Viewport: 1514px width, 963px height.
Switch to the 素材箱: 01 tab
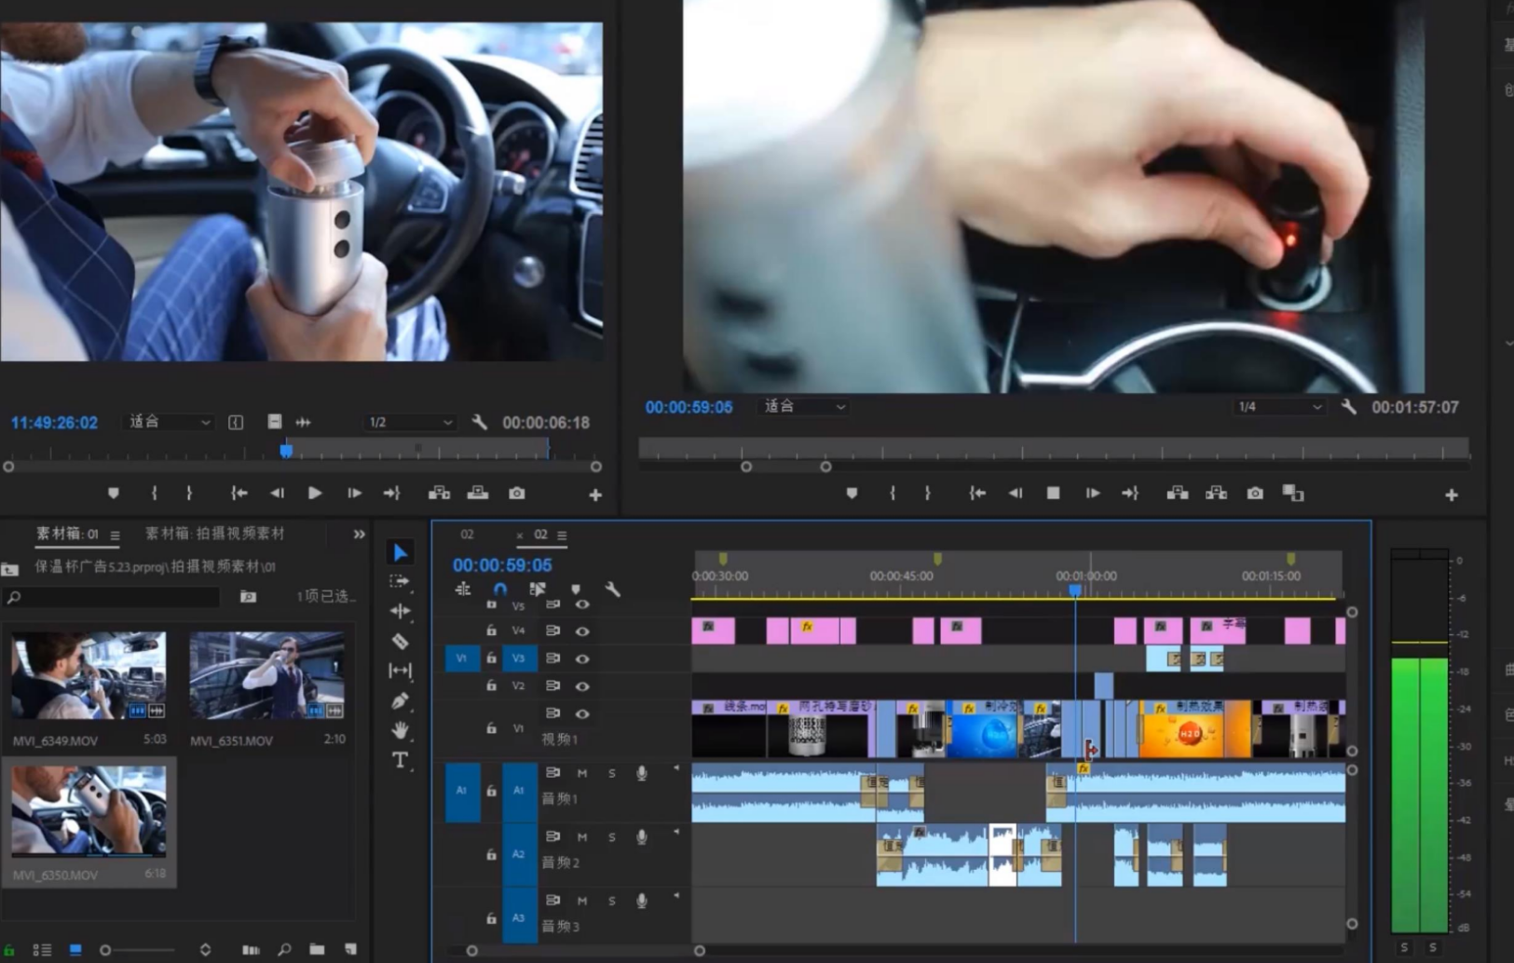click(67, 534)
